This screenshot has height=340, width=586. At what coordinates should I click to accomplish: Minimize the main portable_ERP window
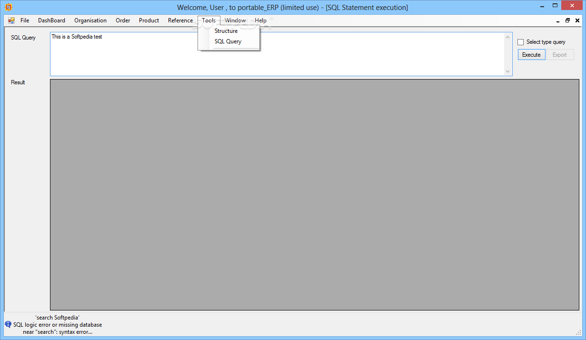(542, 6)
